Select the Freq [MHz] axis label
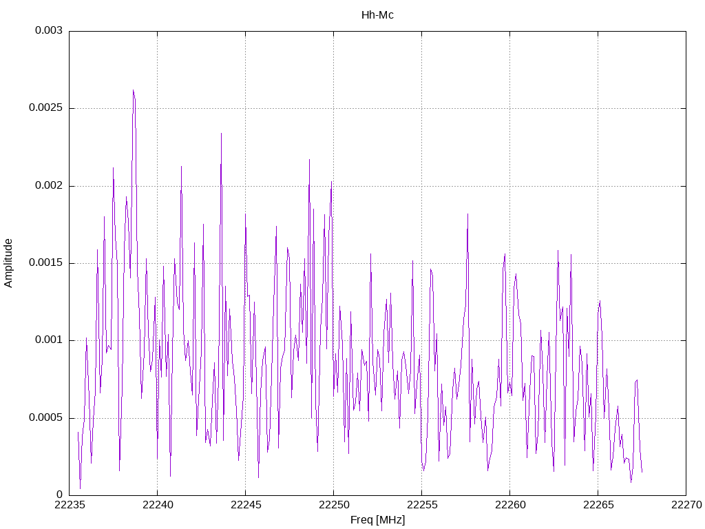This screenshot has height=529, width=705. pos(377,520)
